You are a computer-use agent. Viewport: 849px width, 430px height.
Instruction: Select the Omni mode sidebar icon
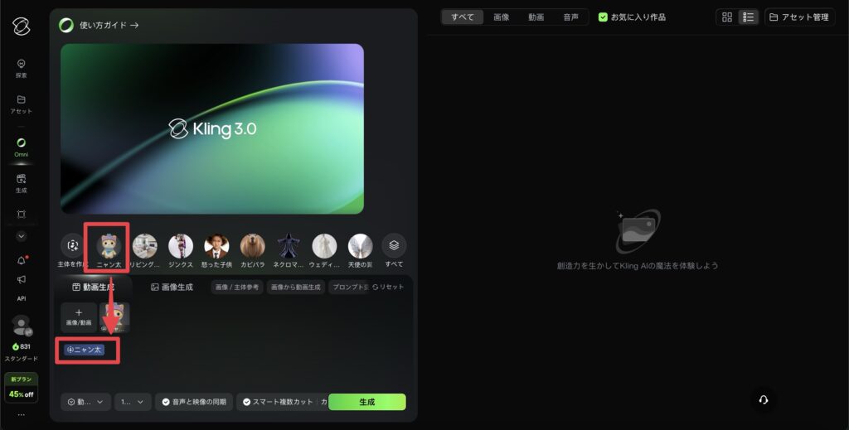[22, 146]
